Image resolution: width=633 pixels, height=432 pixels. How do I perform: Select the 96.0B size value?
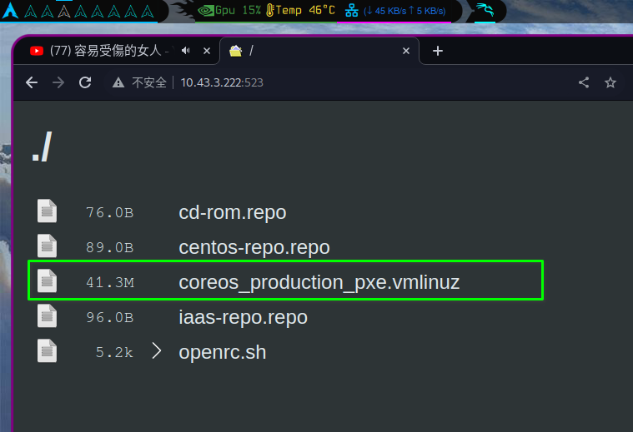point(109,318)
